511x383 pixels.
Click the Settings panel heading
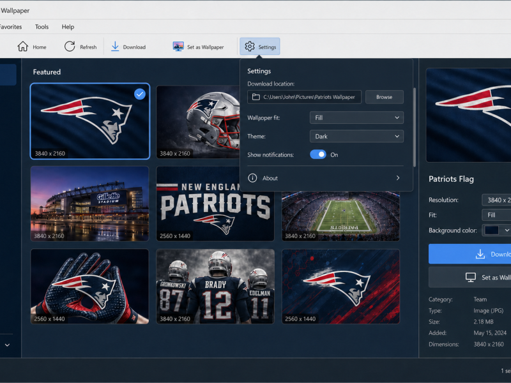click(x=259, y=71)
